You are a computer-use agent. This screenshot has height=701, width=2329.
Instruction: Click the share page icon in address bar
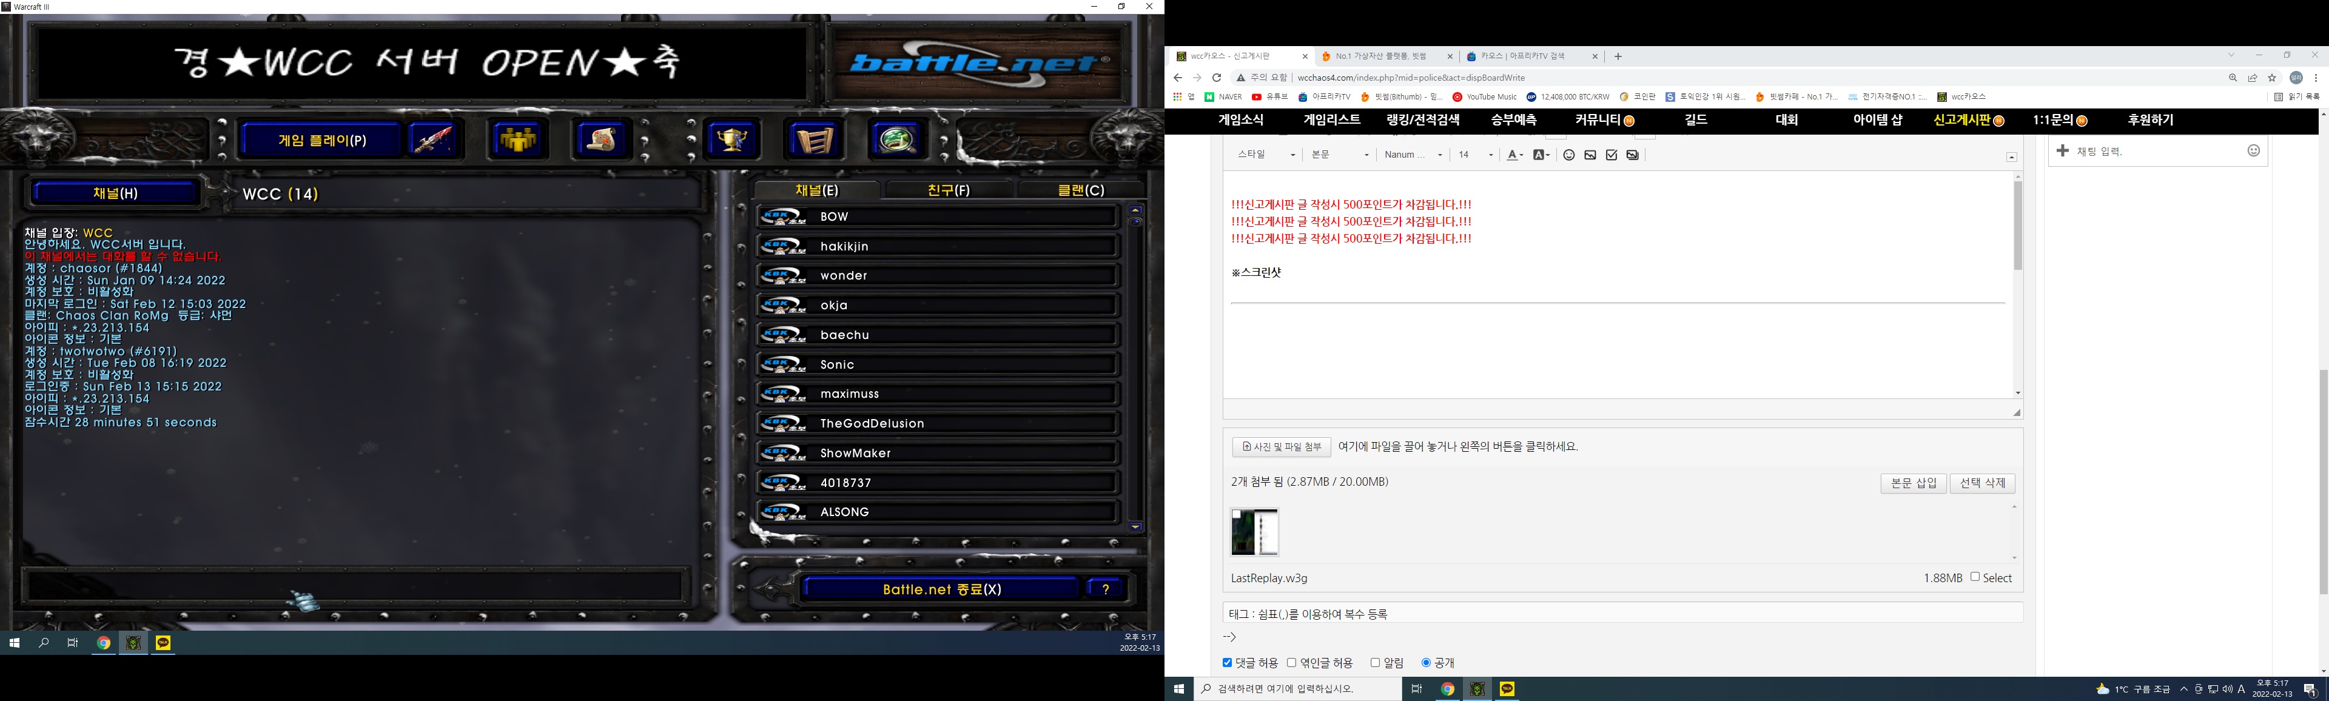[2253, 78]
